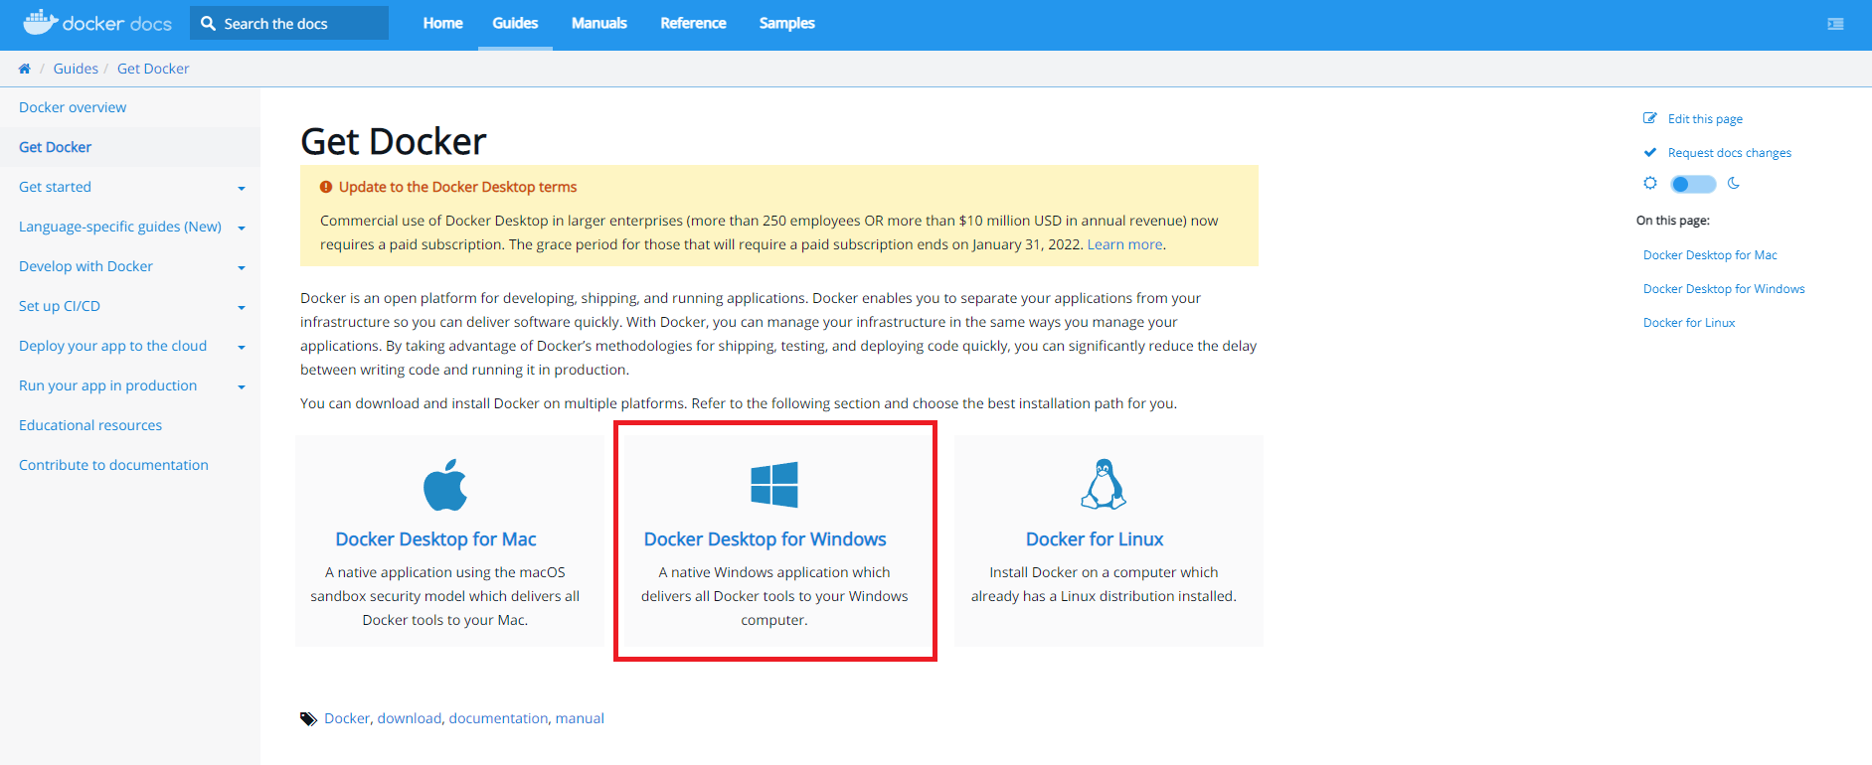Open Contribute to documentation in sidebar

(x=113, y=465)
